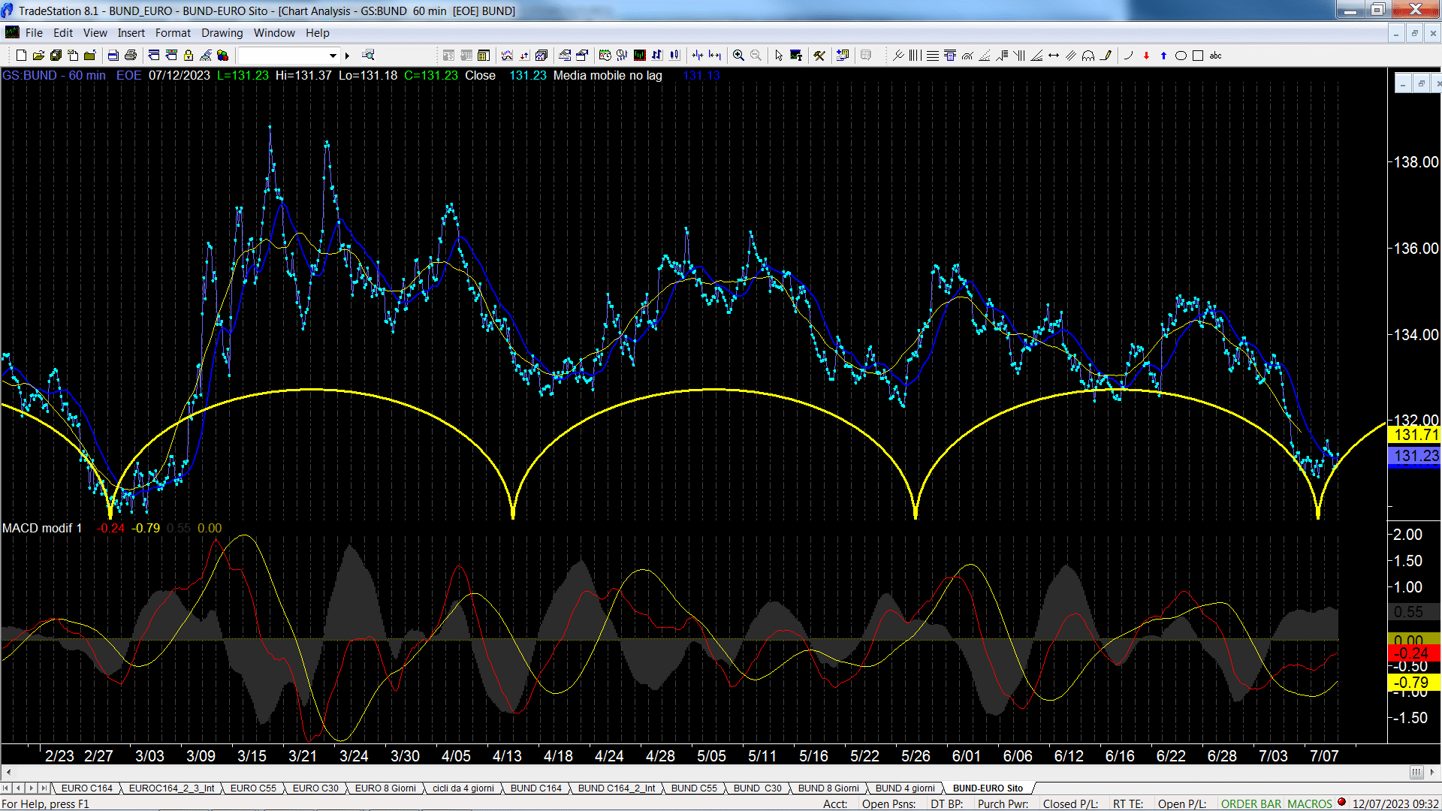Create a new document with the blank page icon

coord(21,55)
